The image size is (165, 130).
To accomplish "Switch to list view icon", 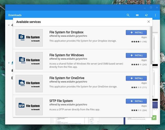I will click(137, 15).
